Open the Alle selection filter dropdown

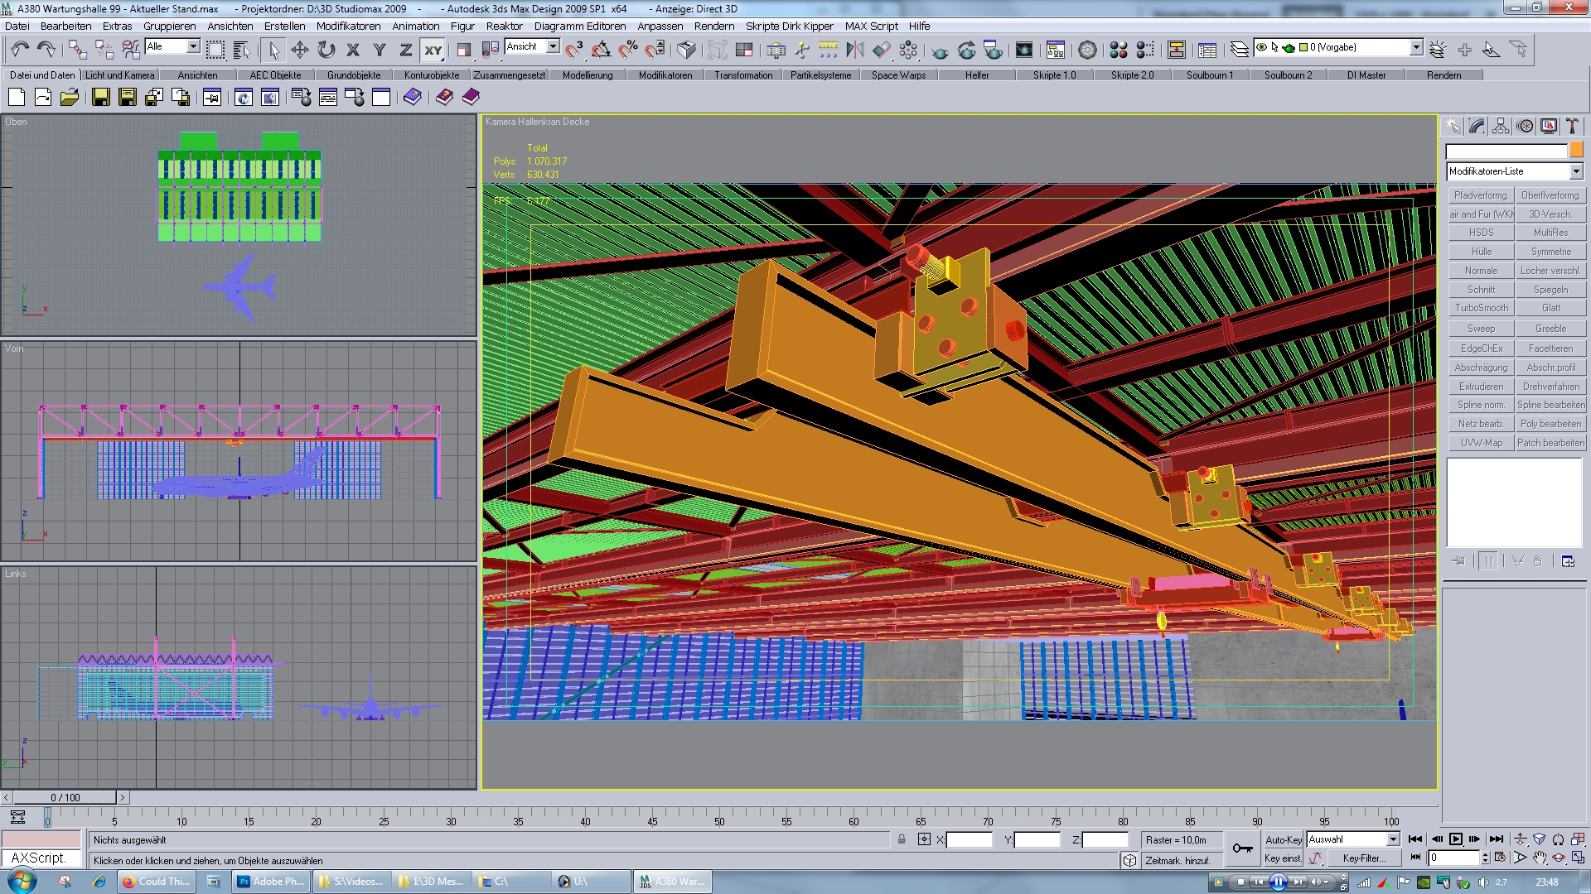click(193, 47)
